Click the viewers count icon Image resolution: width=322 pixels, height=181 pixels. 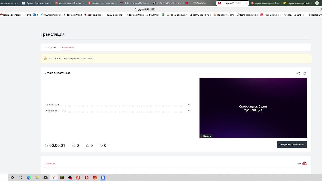[74, 145]
